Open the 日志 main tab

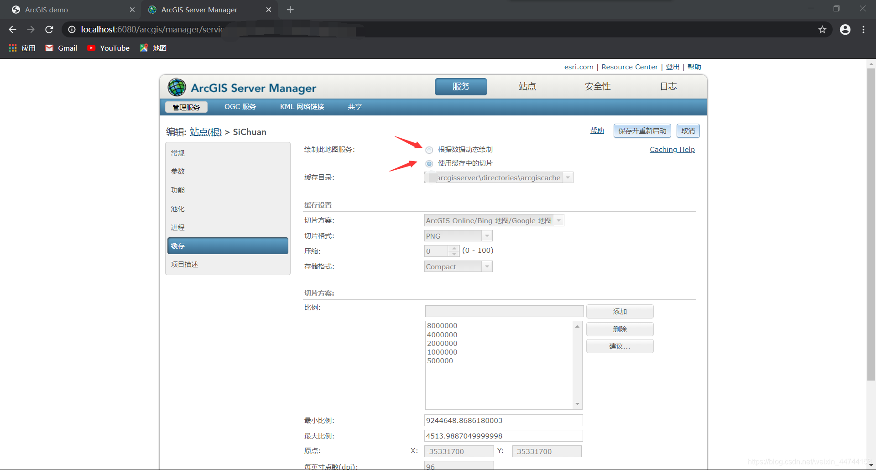point(668,87)
